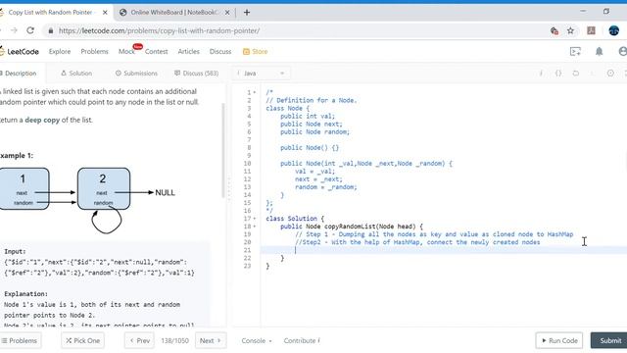Open the Articles menu item
This screenshot has width=627, height=353.
click(x=189, y=52)
